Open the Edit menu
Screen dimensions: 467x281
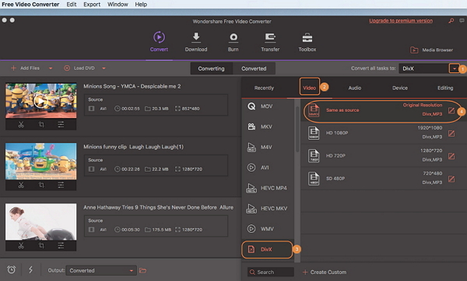click(x=72, y=5)
